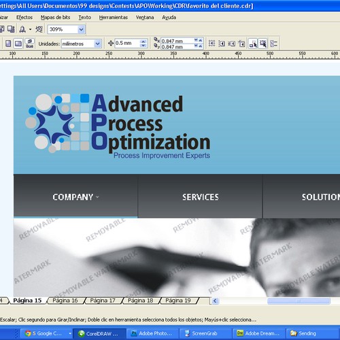340x340 pixels.
Task: Click the man's face photo in banner
Action: [x=294, y=258]
